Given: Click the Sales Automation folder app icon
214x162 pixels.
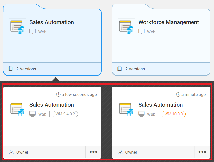Looking at the screenshot, I should tap(17, 27).
